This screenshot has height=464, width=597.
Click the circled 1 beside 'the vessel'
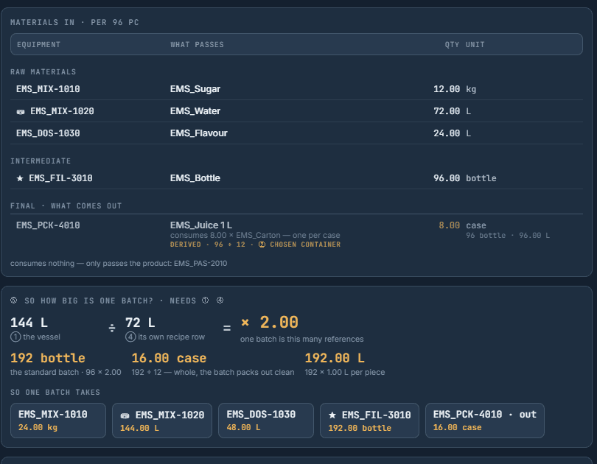point(15,337)
